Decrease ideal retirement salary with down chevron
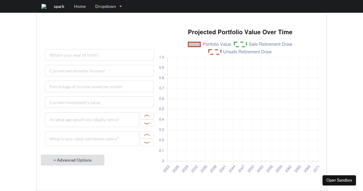The height and width of the screenshot is (191, 363). [147, 142]
